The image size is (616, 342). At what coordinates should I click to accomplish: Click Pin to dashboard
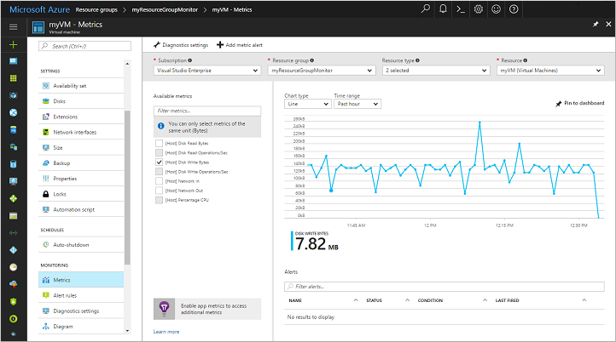(580, 104)
